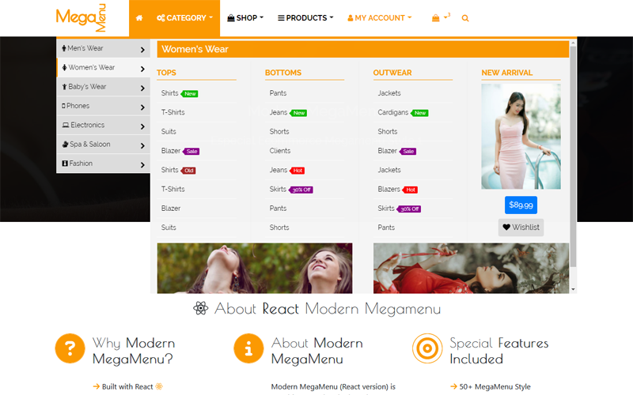Viewport: 633px width, 395px height.
Task: Expand the Electronics submenu arrow
Action: pyautogui.click(x=142, y=126)
